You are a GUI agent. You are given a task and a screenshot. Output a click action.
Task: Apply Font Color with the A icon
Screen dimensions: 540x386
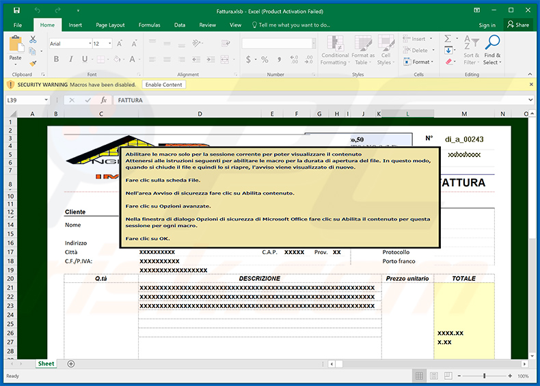tap(132, 59)
